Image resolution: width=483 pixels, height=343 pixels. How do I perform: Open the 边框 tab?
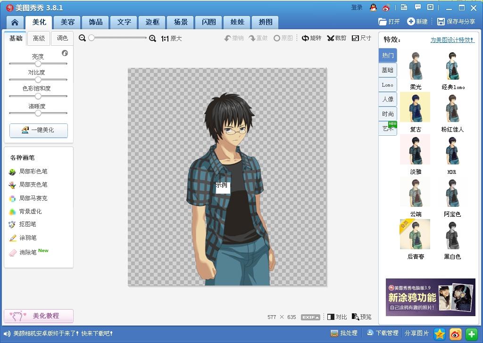point(152,23)
